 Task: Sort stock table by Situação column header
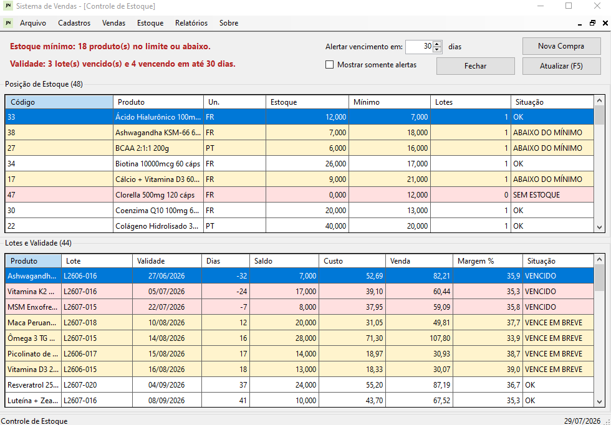[x=552, y=102]
